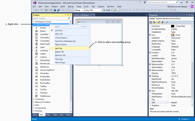This screenshot has width=195, height=121.
Task: Click the notifications flag icon in the title bar
Action: coord(140,2)
